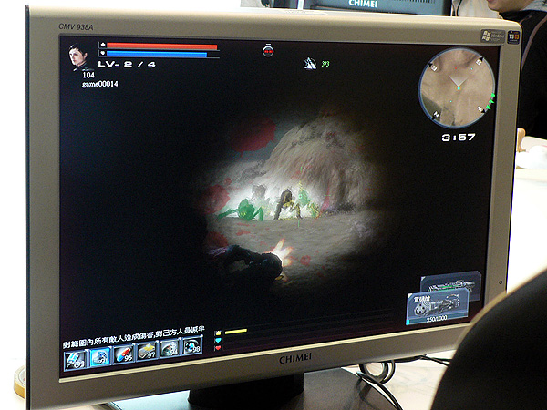Click the CMV 938A model label
The height and width of the screenshot is (410, 547).
coord(76,26)
